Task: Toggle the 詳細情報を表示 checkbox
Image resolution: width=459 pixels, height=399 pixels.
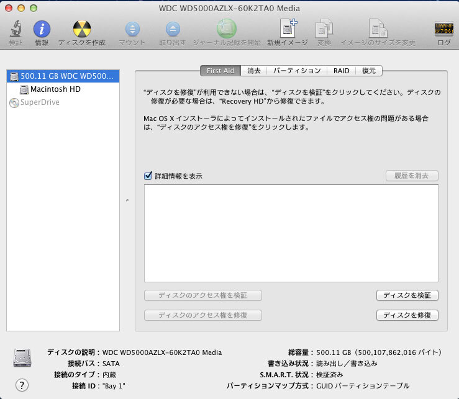Action: coord(148,176)
